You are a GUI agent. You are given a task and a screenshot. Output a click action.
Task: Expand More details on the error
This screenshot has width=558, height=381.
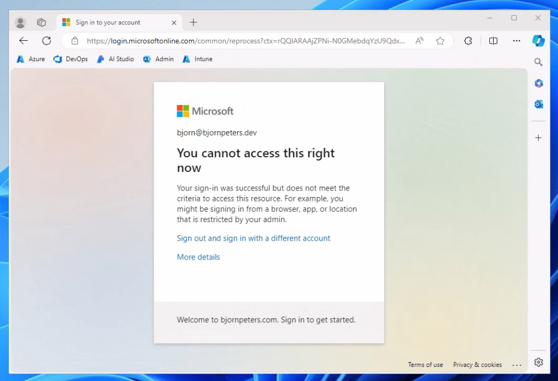coord(198,257)
